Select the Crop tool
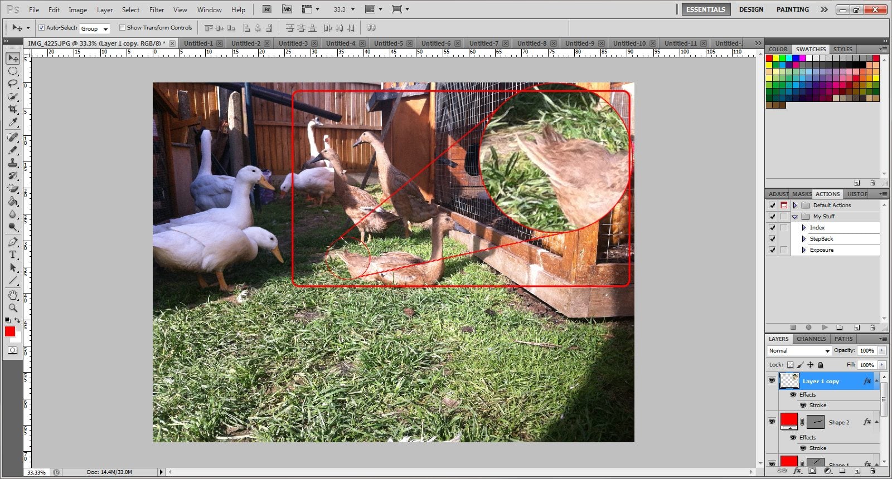892x479 pixels. [13, 109]
